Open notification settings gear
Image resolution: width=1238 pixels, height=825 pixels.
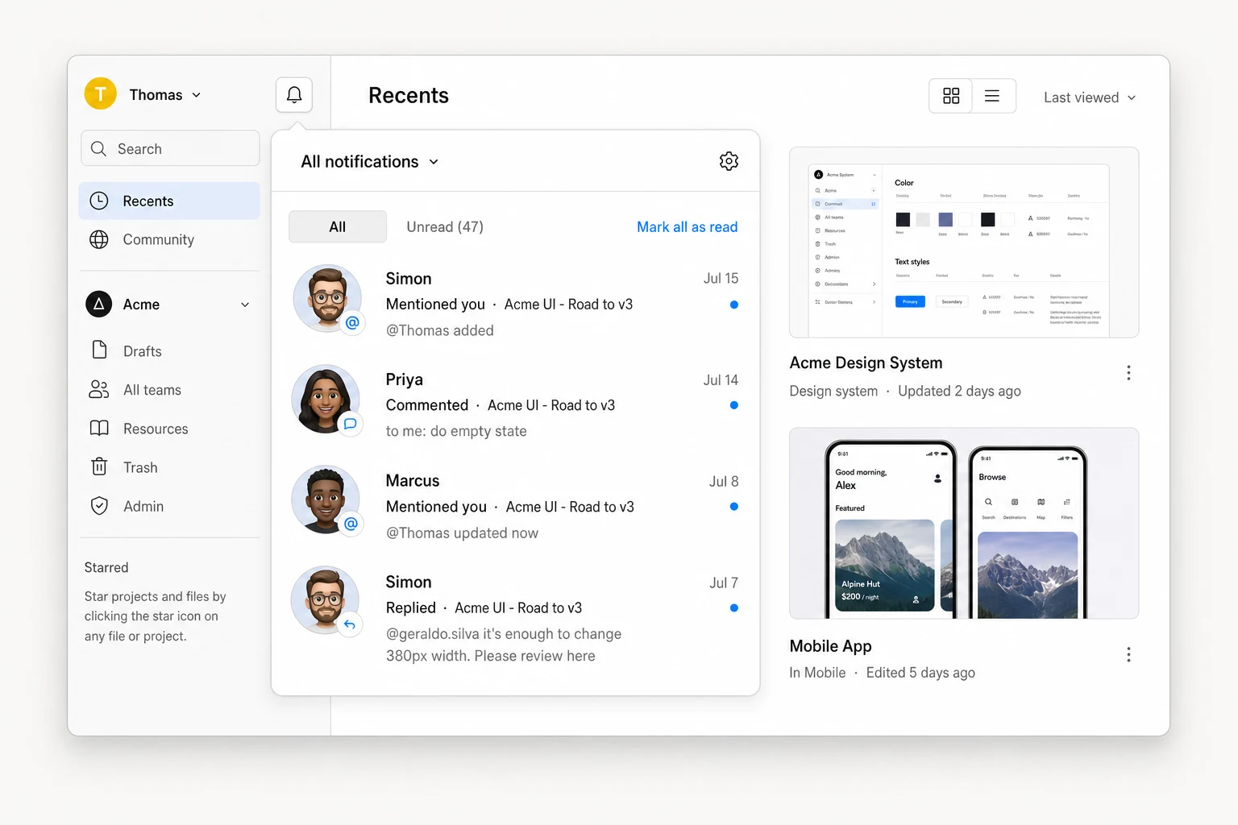[729, 161]
